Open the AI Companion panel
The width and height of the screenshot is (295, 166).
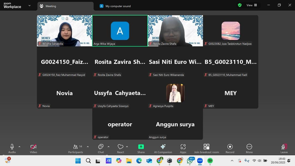click(163, 148)
